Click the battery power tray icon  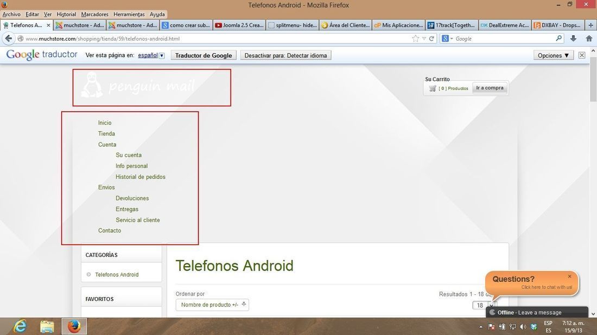coord(502,327)
